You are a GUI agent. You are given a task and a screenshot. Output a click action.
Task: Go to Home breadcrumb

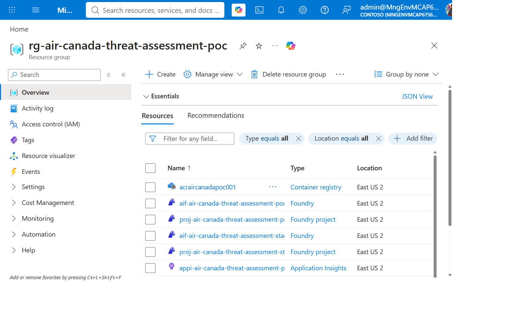tap(19, 29)
